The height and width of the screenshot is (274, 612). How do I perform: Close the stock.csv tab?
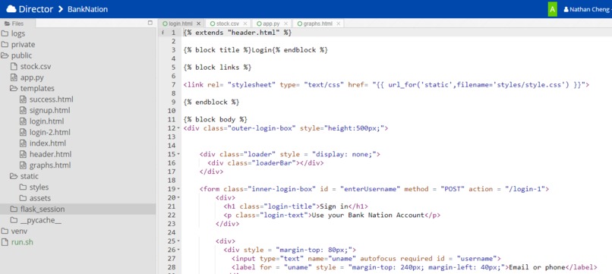click(245, 24)
